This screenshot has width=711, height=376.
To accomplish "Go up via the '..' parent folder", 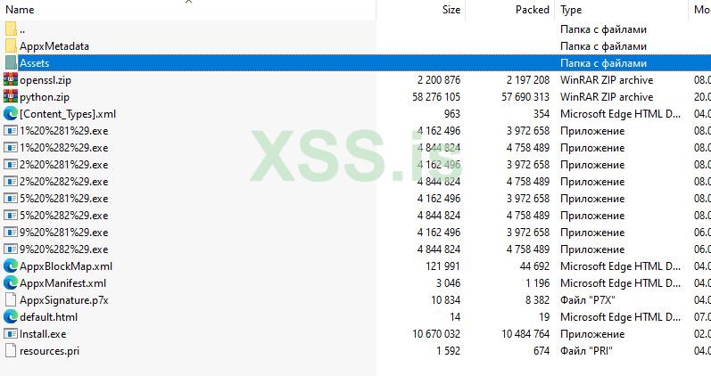I will (21, 29).
